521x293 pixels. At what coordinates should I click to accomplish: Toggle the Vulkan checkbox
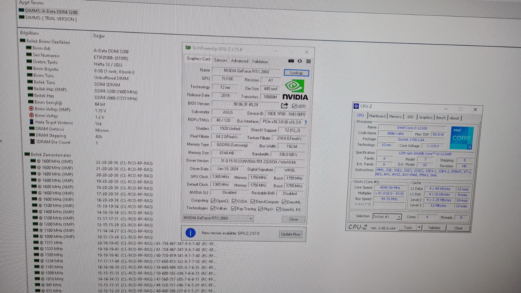(213, 208)
